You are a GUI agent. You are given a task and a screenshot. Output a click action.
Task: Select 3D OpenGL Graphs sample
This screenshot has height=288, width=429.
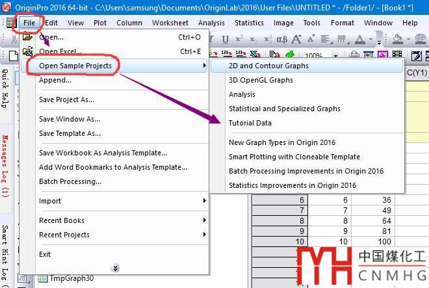[307, 80]
